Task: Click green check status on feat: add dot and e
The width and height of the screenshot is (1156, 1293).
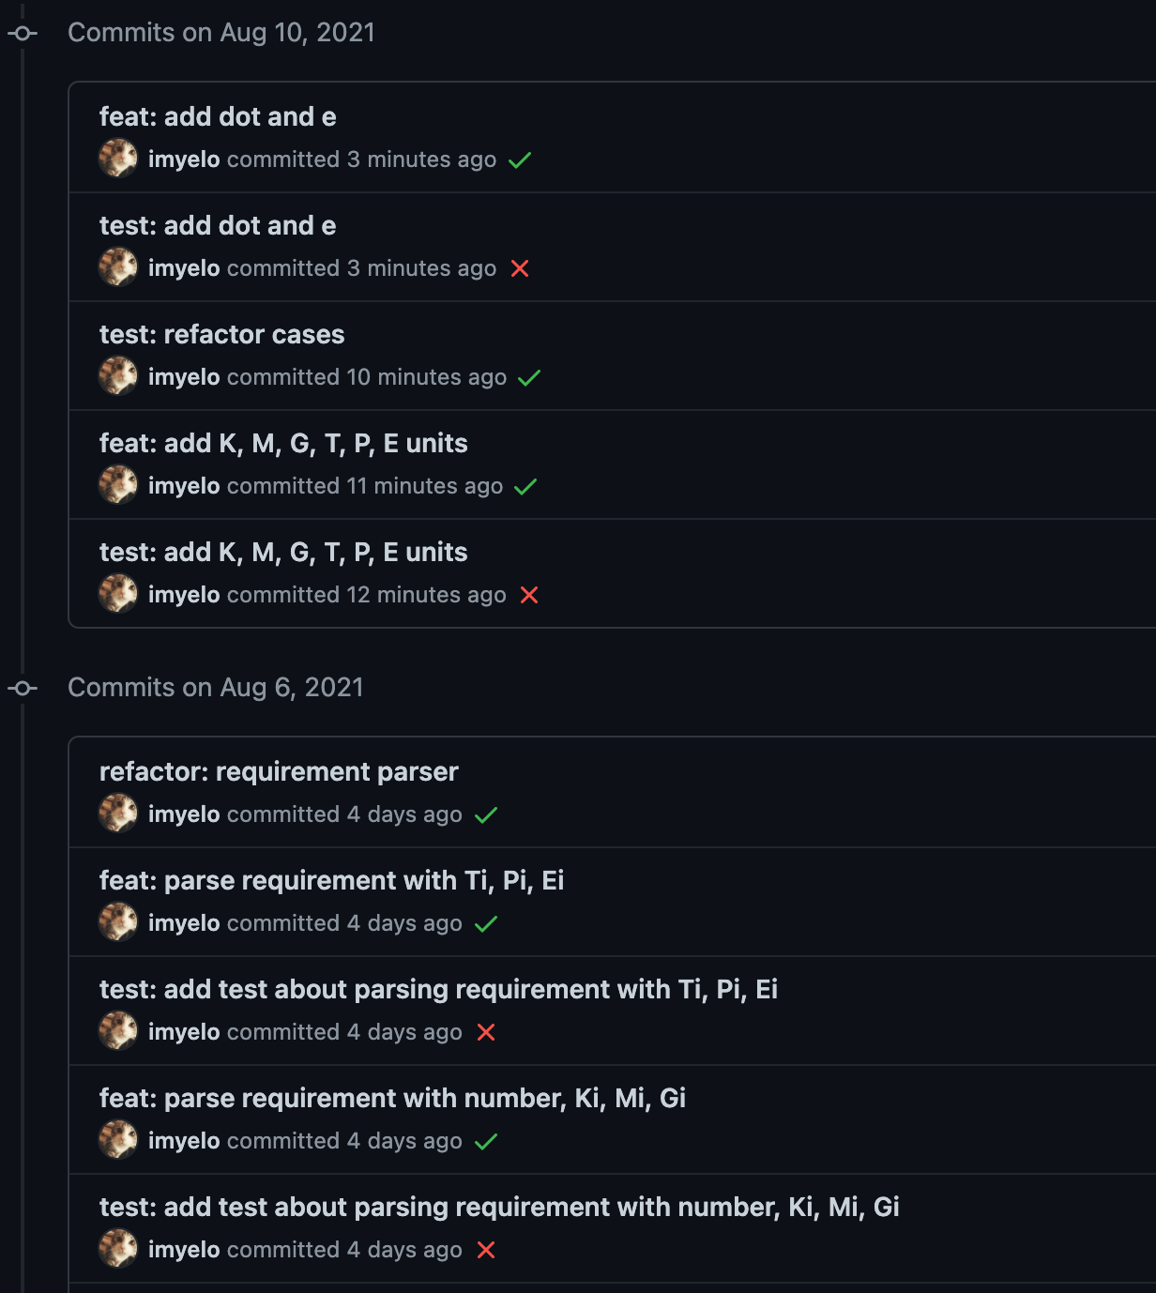Action: (x=520, y=160)
